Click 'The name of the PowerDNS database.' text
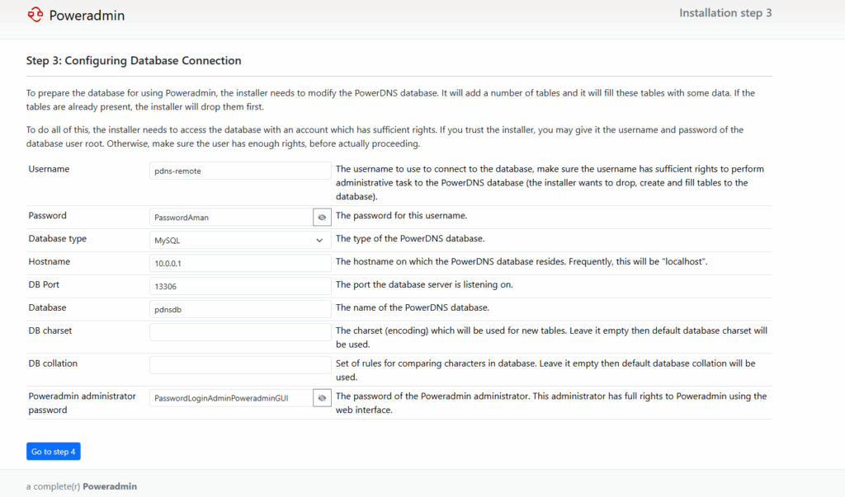 click(413, 307)
